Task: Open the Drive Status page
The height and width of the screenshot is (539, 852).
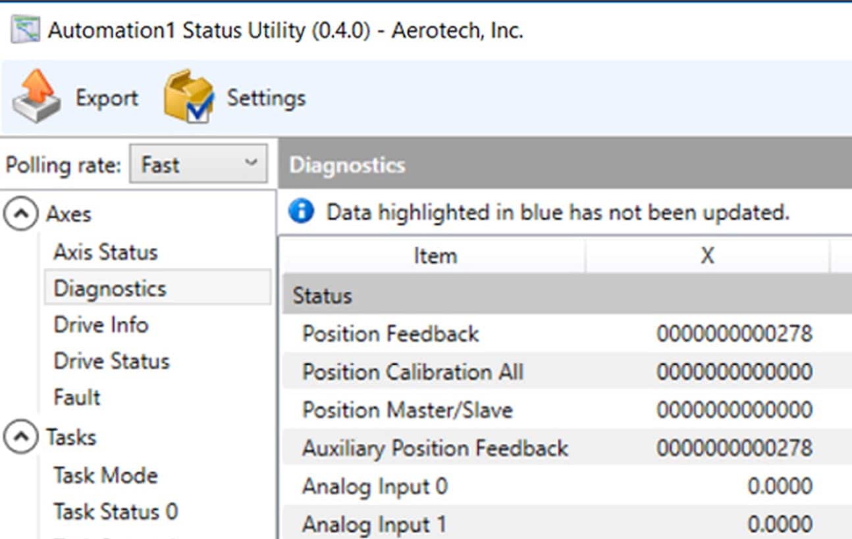Action: point(111,361)
